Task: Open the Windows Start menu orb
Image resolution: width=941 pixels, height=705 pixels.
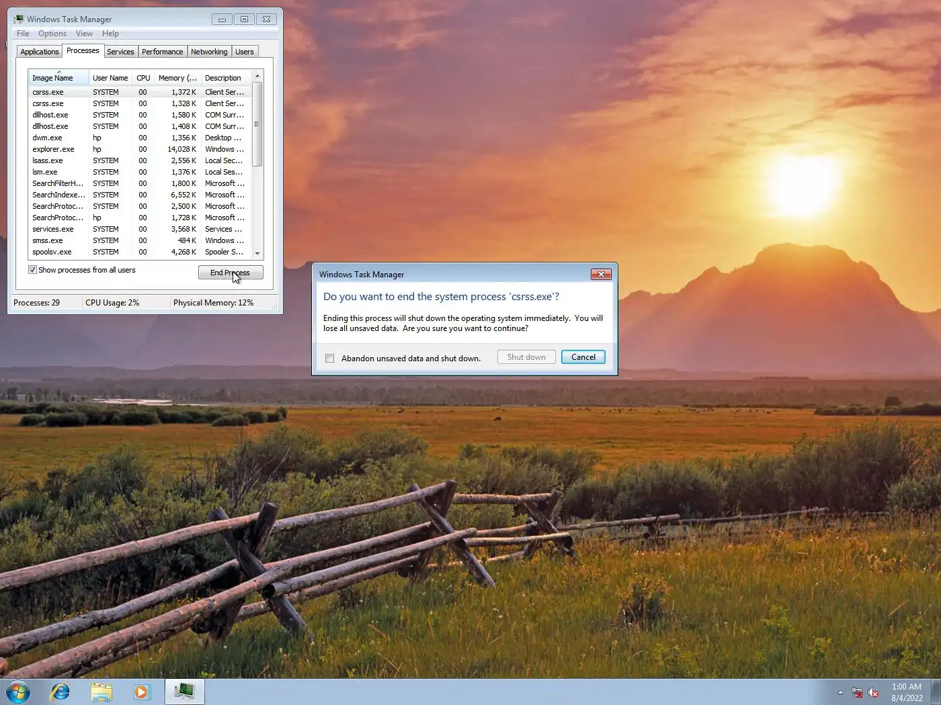Action: click(18, 692)
